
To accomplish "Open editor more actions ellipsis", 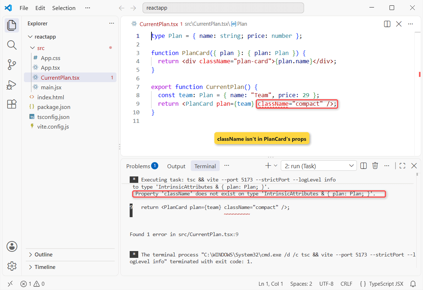I will (410, 24).
